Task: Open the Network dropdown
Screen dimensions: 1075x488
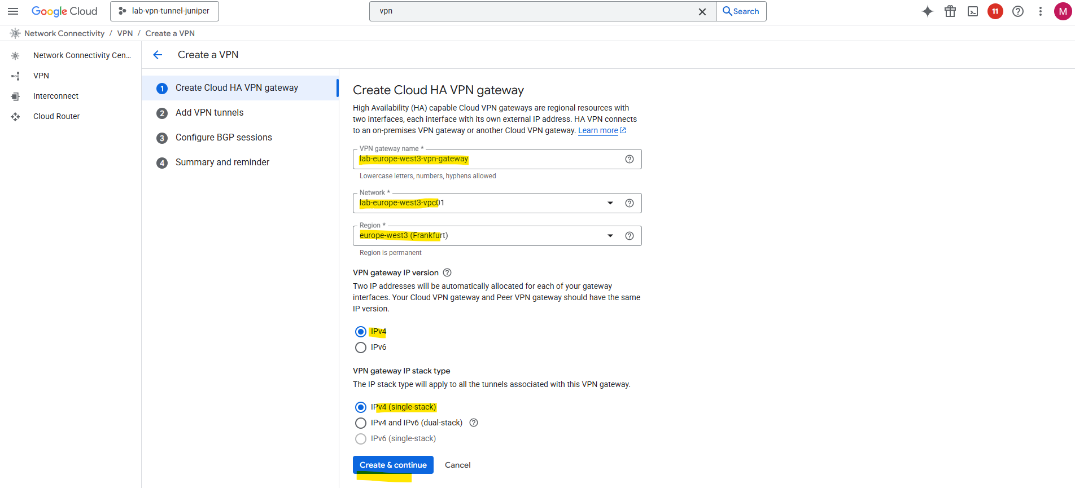Action: point(497,203)
